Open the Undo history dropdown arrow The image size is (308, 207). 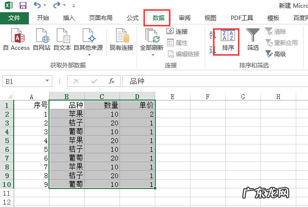coord(45,5)
